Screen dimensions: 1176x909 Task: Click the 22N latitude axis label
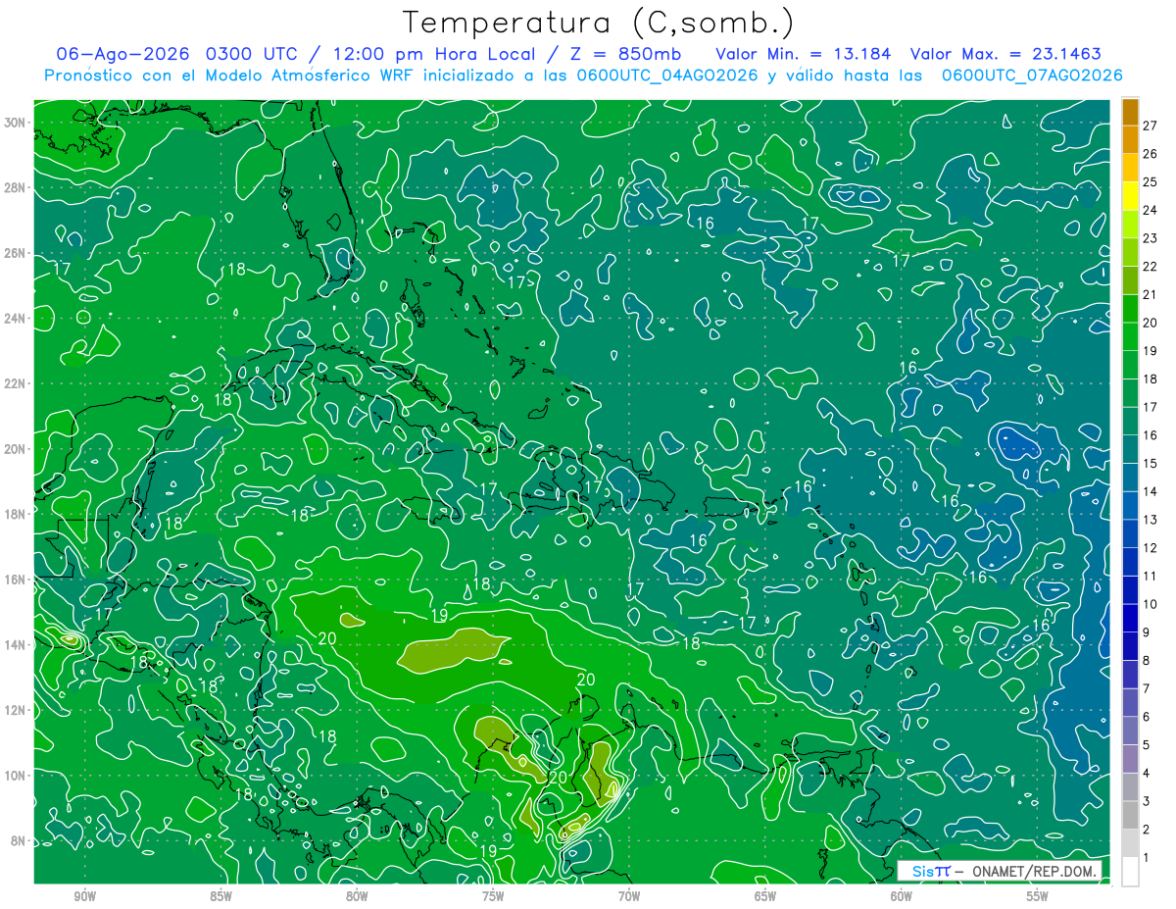pos(17,383)
